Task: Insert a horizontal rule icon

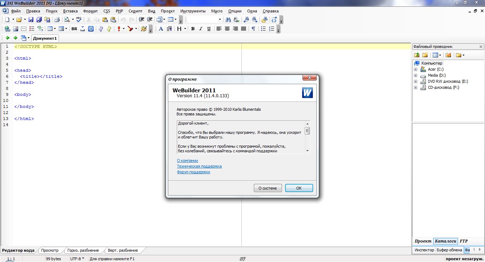Action: tap(23, 29)
